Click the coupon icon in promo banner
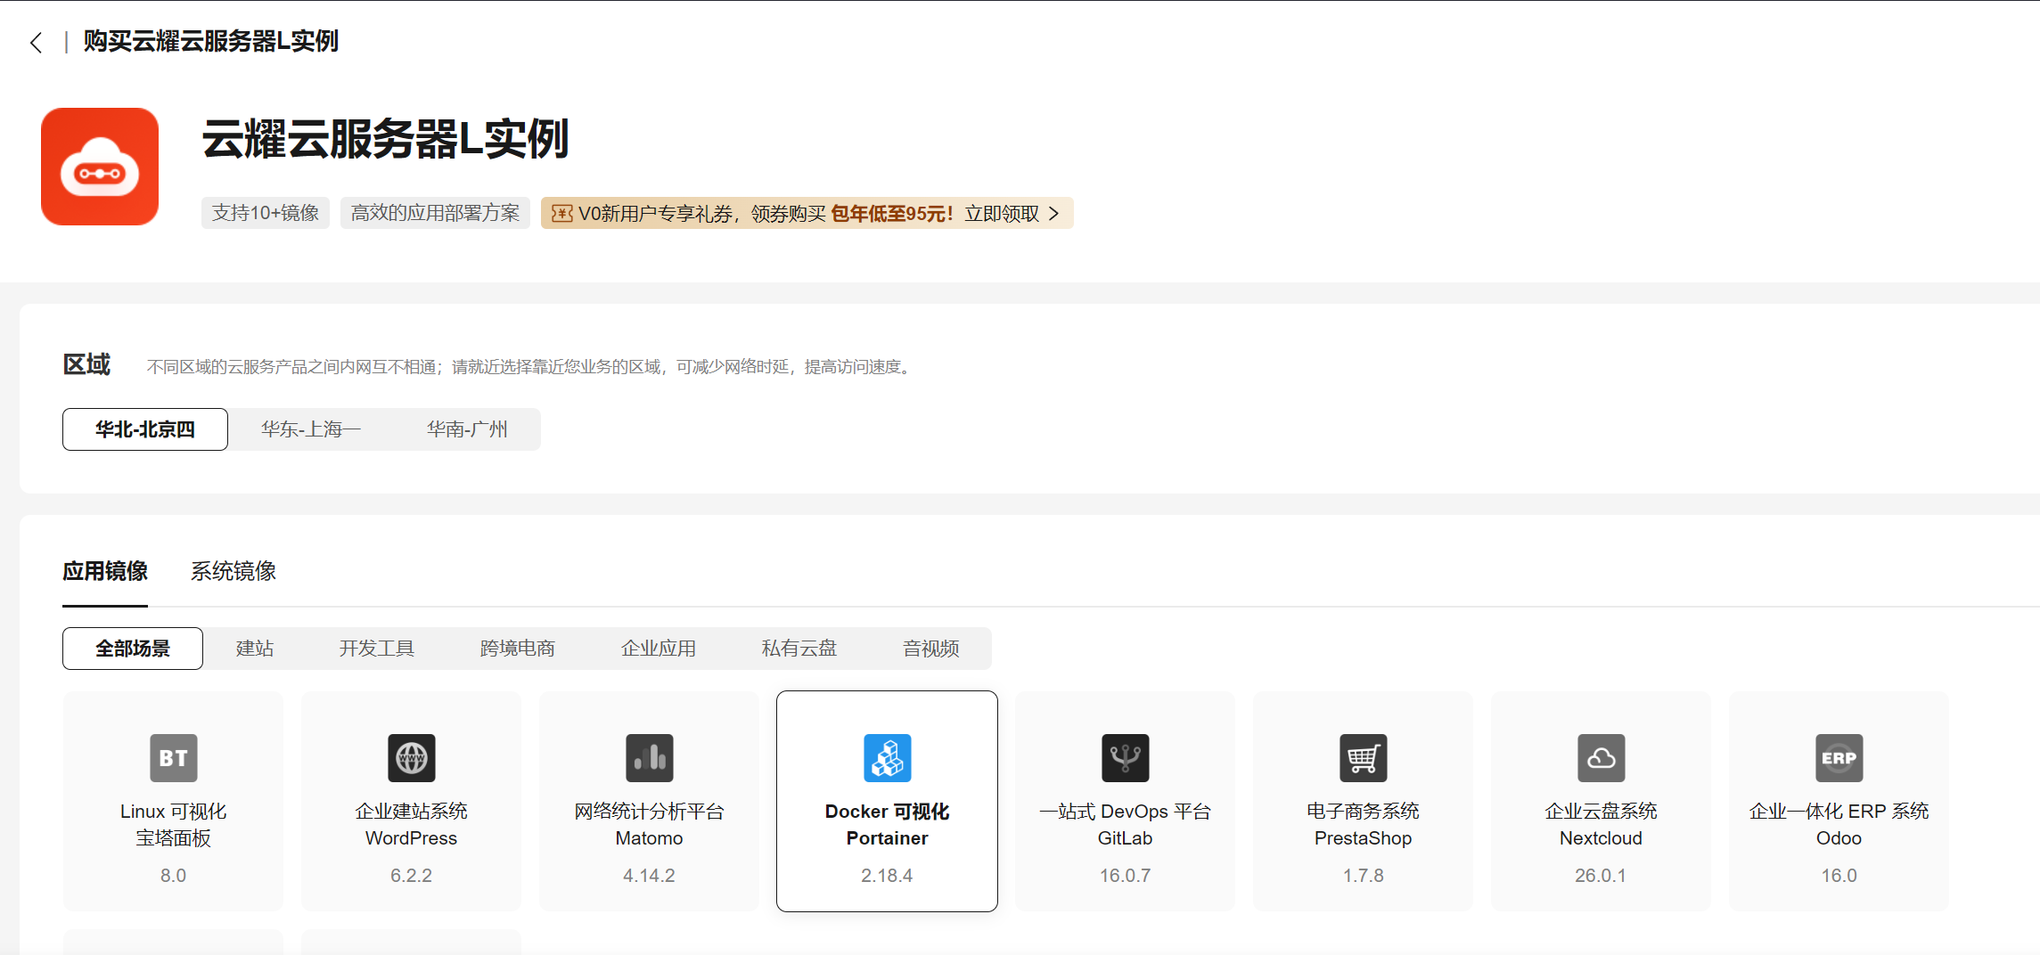The width and height of the screenshot is (2040, 955). [x=561, y=214]
